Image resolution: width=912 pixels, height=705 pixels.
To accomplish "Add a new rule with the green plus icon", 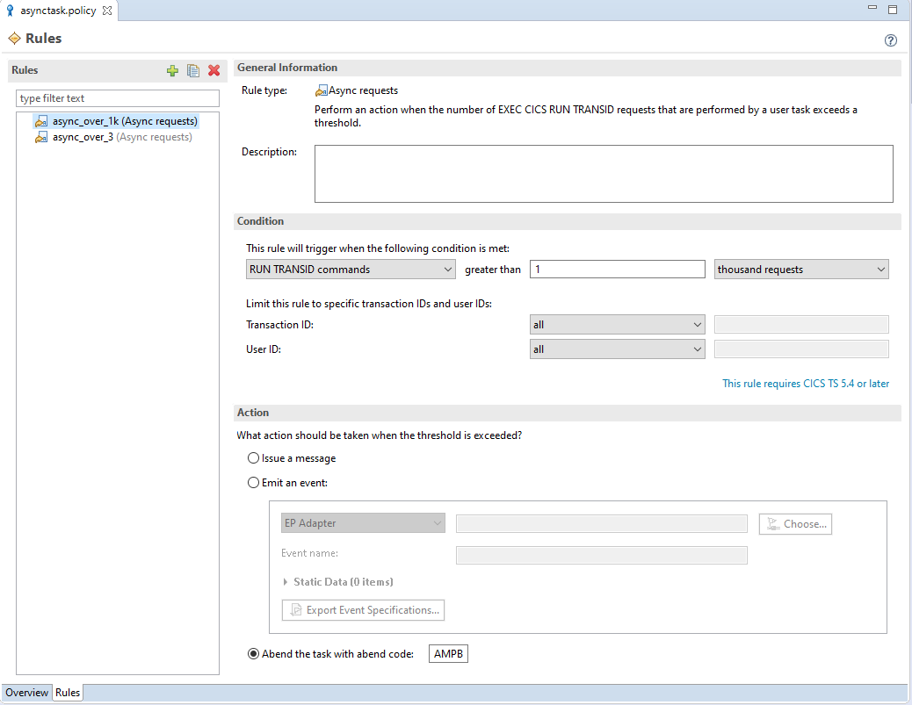I will 172,70.
